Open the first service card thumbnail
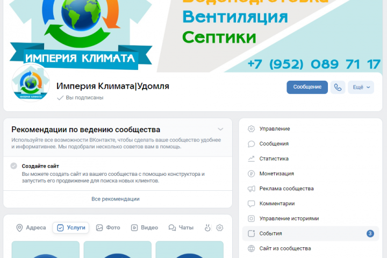Image resolution: width=387 pixels, height=258 pixels. click(46, 249)
